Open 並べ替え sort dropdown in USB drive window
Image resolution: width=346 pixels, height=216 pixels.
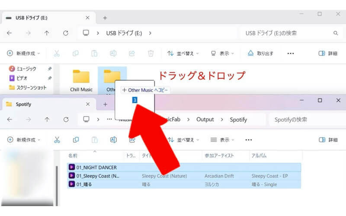pos(183,53)
